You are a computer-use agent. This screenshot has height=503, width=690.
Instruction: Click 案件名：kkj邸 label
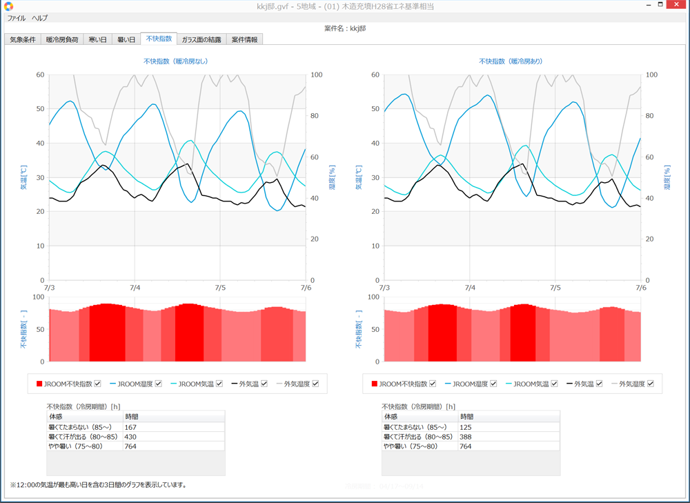coord(345,28)
